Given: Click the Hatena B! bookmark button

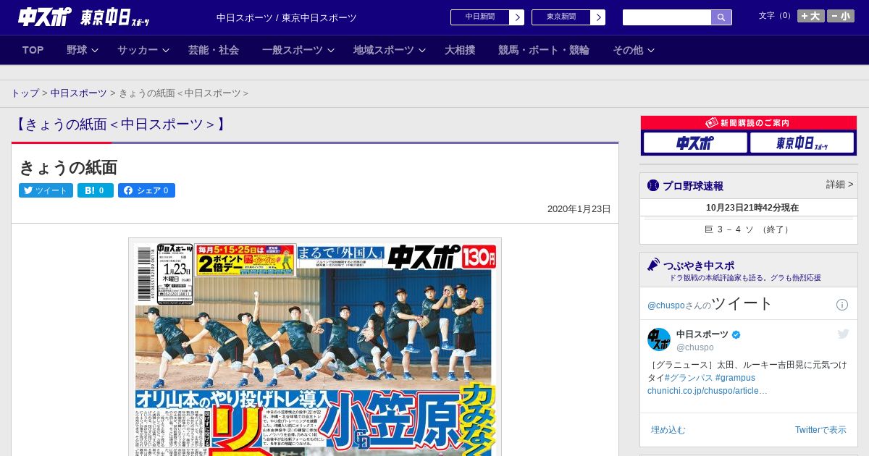Looking at the screenshot, I should tap(96, 190).
